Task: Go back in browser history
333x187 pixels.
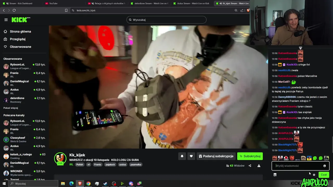Action: point(4,10)
